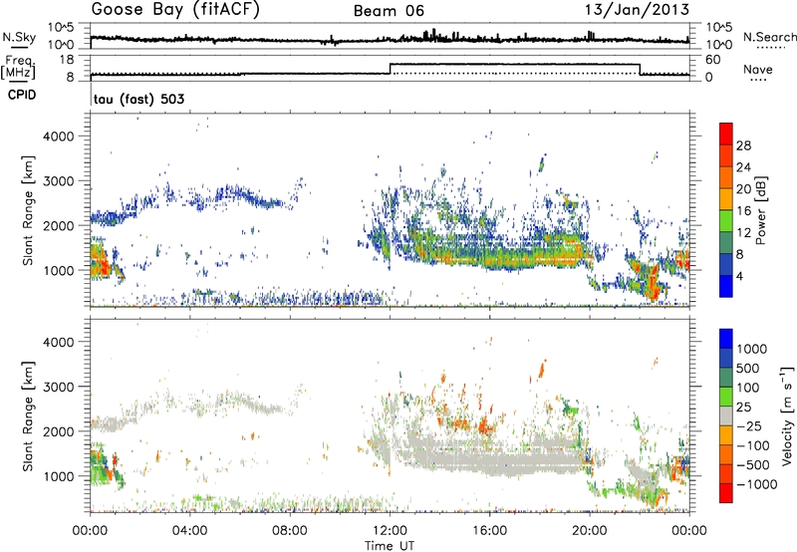797x552 pixels.
Task: Select the "Time UT" axis title
Action: (390, 546)
